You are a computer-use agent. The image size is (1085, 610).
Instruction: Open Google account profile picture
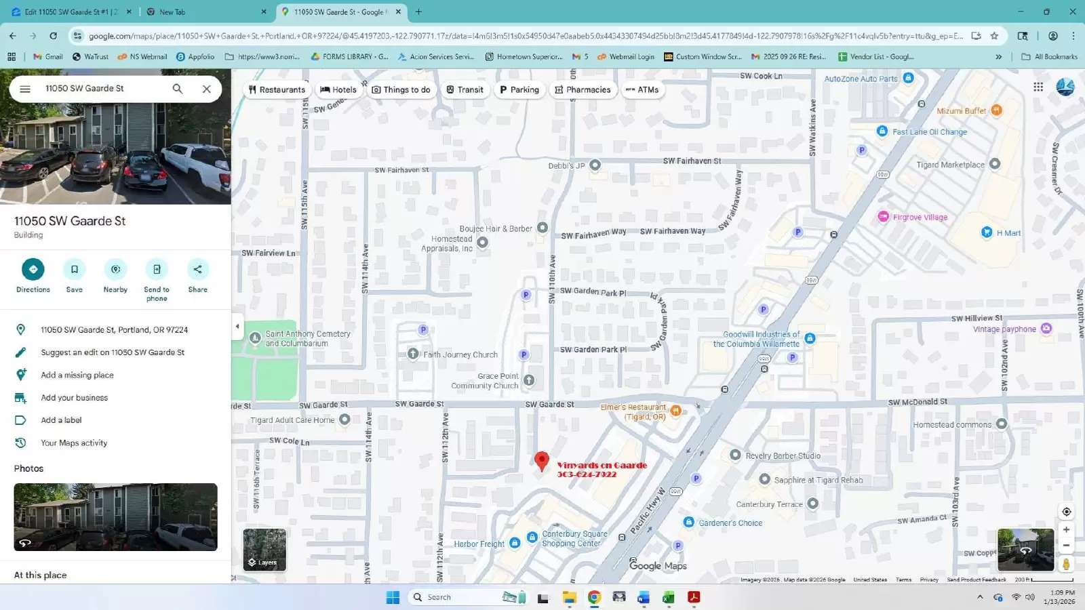(1065, 87)
